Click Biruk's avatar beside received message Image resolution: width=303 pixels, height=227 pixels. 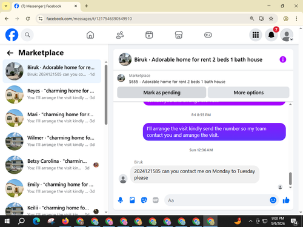click(123, 179)
